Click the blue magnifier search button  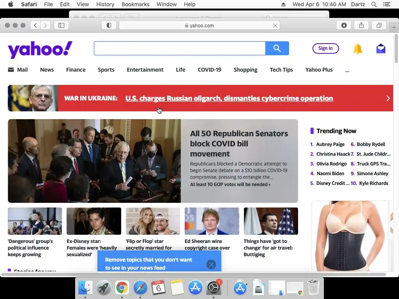click(x=277, y=48)
